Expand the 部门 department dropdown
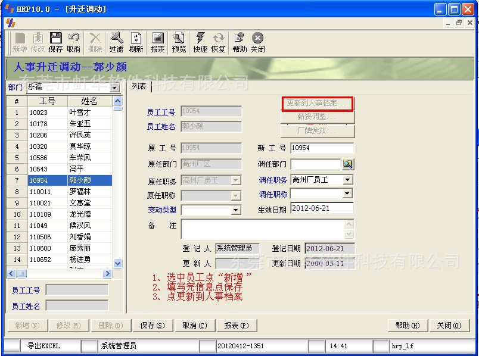This screenshot has height=356, width=479. 114,88
